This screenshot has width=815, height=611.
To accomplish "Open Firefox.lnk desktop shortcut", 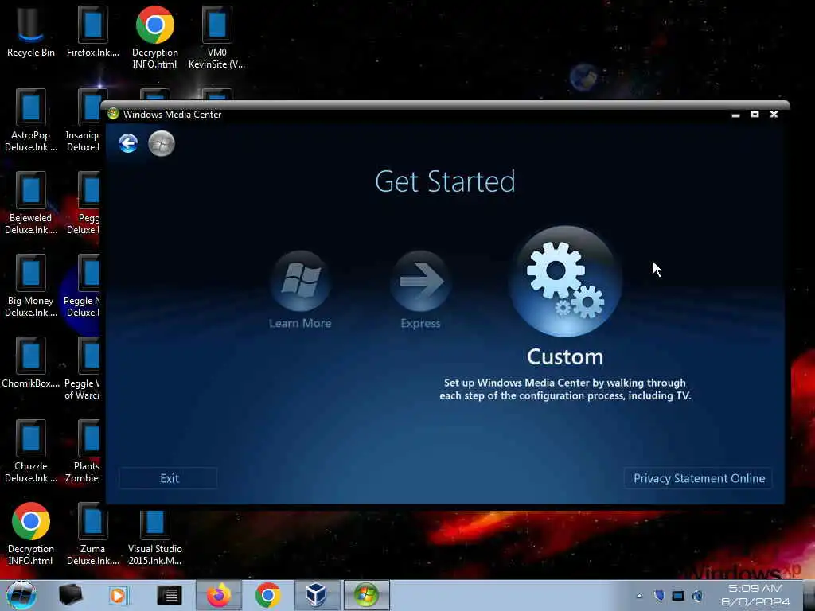I will (93, 31).
